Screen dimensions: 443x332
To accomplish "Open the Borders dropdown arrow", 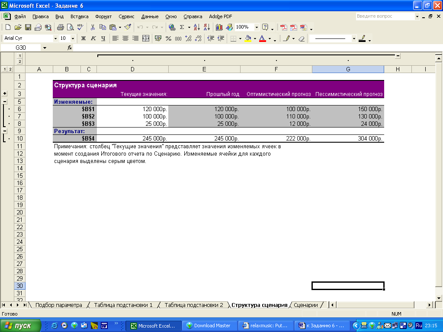I will pyautogui.click(x=240, y=38).
